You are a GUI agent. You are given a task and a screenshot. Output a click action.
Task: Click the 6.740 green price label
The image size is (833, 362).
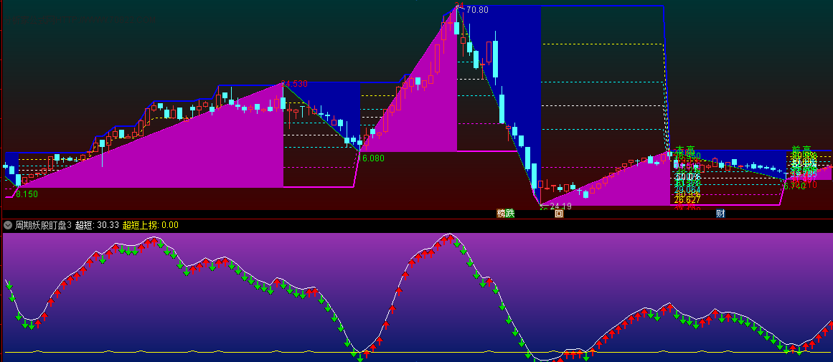tap(794, 186)
